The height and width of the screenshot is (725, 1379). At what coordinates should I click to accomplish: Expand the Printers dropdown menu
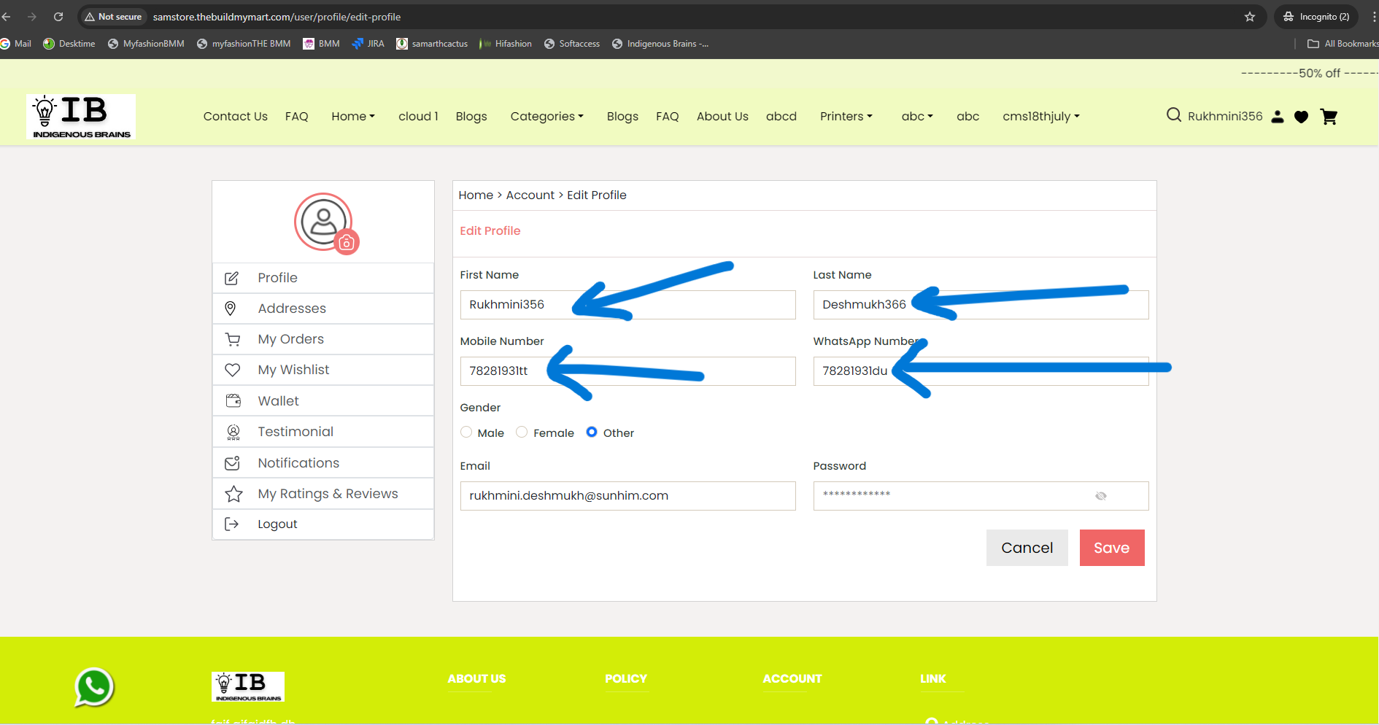click(846, 116)
